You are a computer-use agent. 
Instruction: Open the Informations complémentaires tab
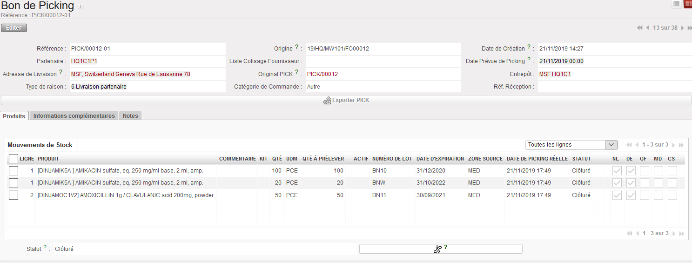(74, 116)
